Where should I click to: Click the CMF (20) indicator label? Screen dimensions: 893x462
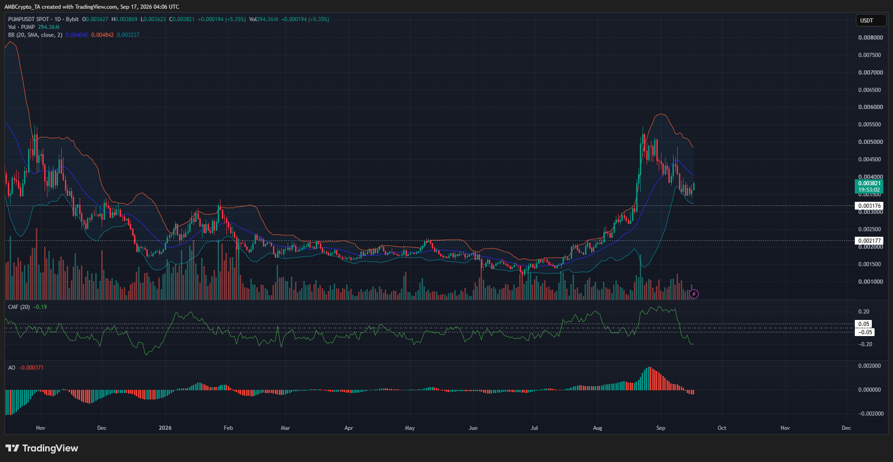(19, 307)
